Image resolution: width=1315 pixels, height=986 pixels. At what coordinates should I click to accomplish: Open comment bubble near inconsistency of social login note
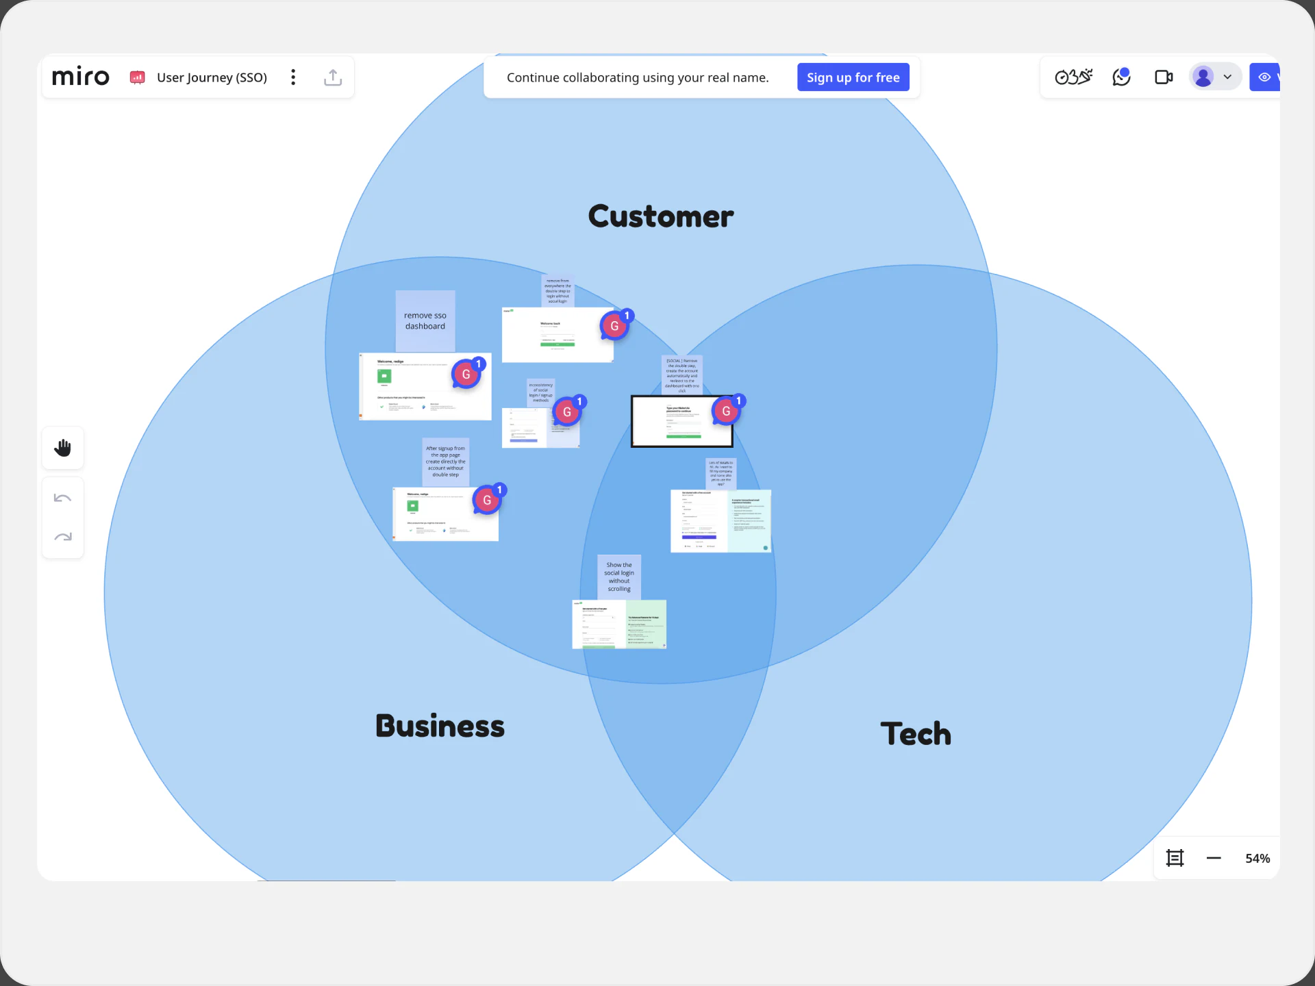click(568, 410)
